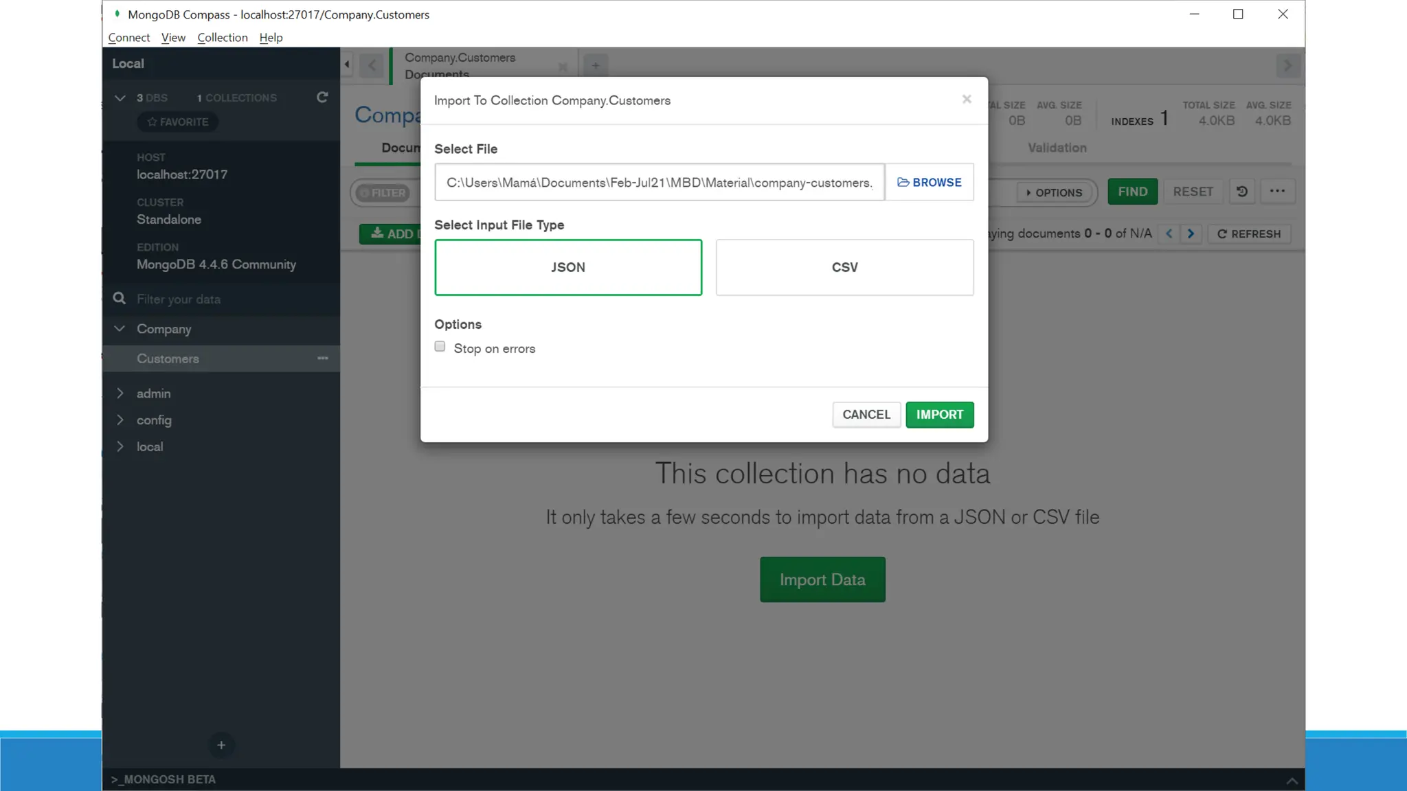Click the create database plus icon

(x=221, y=745)
